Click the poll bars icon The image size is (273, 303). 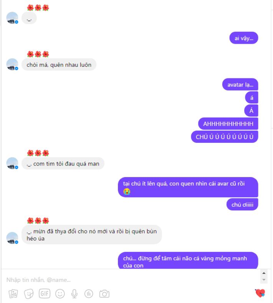(x=89, y=294)
